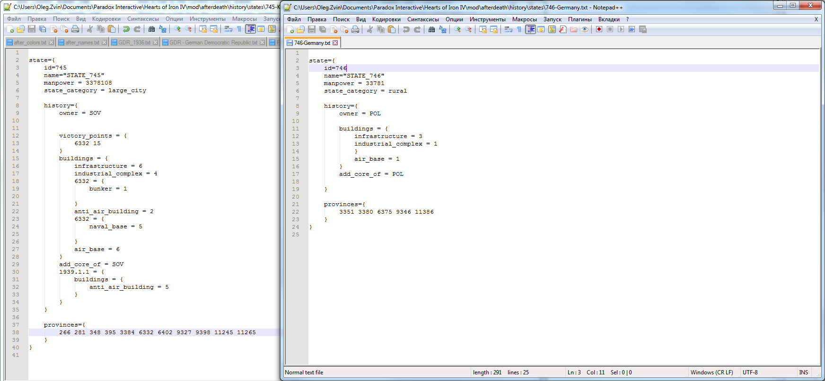Click the green Undo arrow in left window
This screenshot has height=381, width=825.
coord(126,29)
